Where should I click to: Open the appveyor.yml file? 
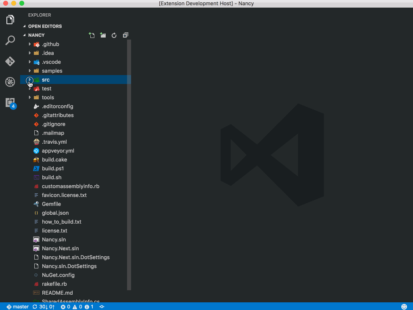(75, 151)
